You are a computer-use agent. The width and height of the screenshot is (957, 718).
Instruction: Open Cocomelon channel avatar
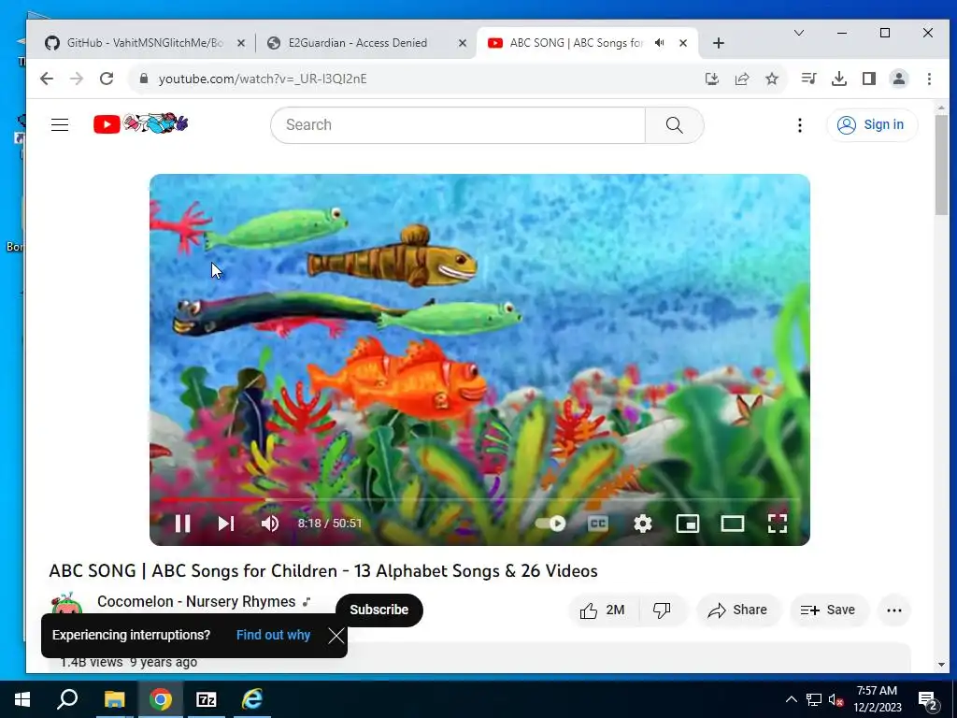(66, 603)
